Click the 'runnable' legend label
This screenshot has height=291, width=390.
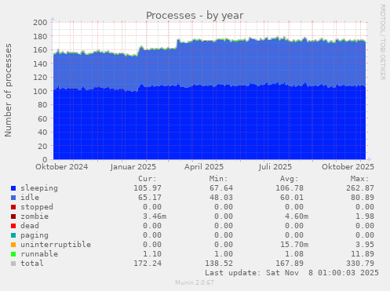tap(39, 254)
